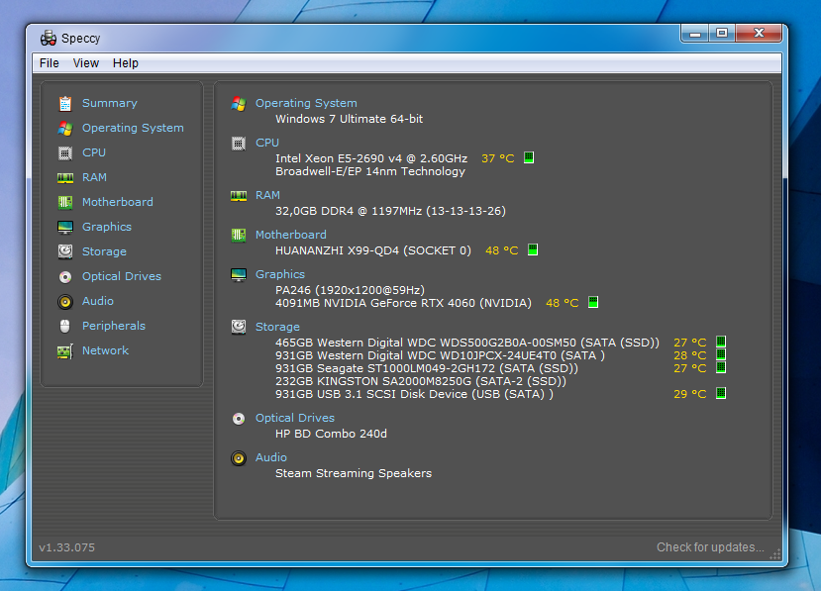This screenshot has height=591, width=821.
Task: Click the USB 3.1 disk temperature indicator
Action: [721, 393]
